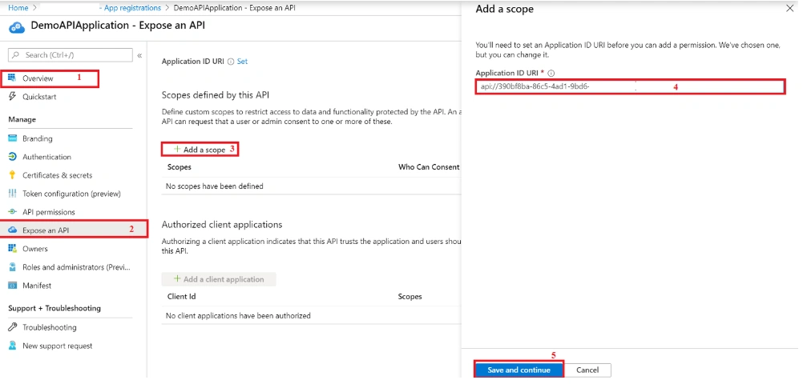
Task: Open Token configuration (preview)
Action: click(71, 194)
